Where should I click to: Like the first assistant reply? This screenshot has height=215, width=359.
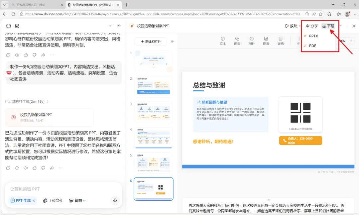tap(26, 55)
